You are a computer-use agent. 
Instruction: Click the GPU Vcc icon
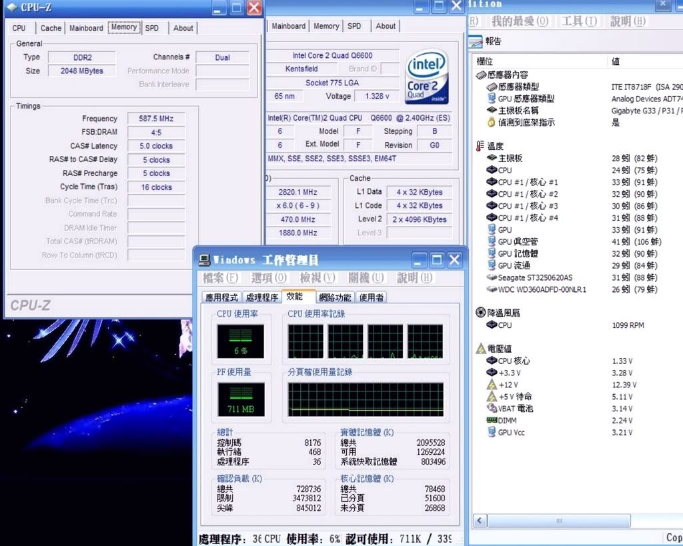click(492, 432)
